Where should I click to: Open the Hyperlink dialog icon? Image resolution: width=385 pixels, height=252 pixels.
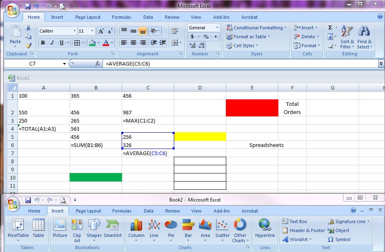[265, 228]
